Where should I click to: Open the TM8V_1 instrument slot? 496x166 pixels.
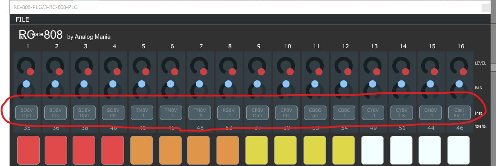pyautogui.click(x=142, y=113)
